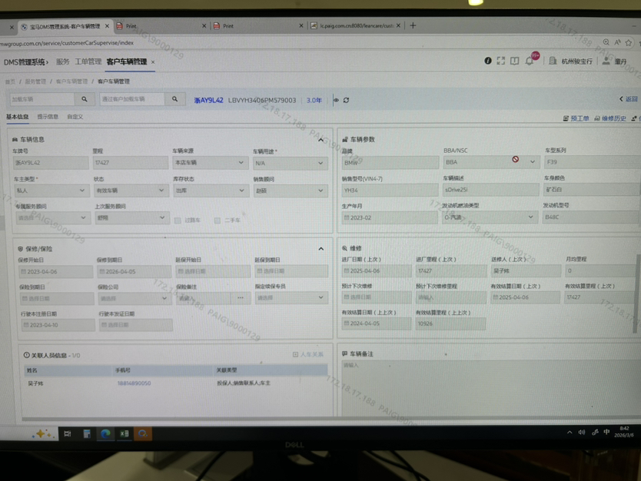Viewport: 641px width, 481px height.
Task: Check the 二手车 checkbox
Action: 218,221
